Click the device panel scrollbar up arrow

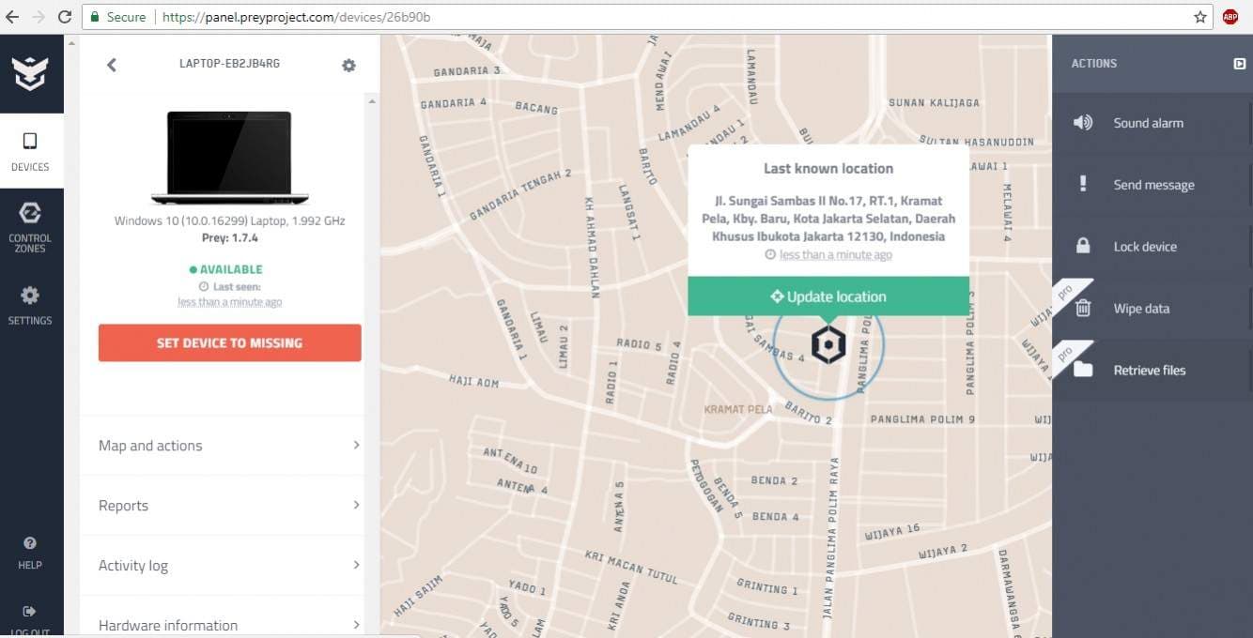371,100
